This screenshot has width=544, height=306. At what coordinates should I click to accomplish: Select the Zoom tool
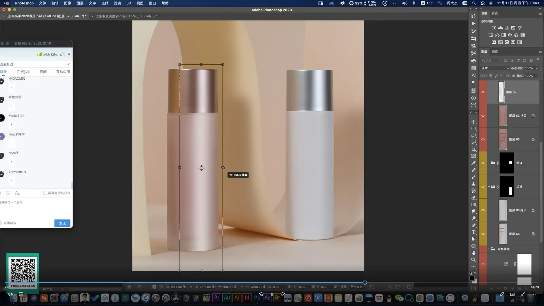tap(473, 260)
